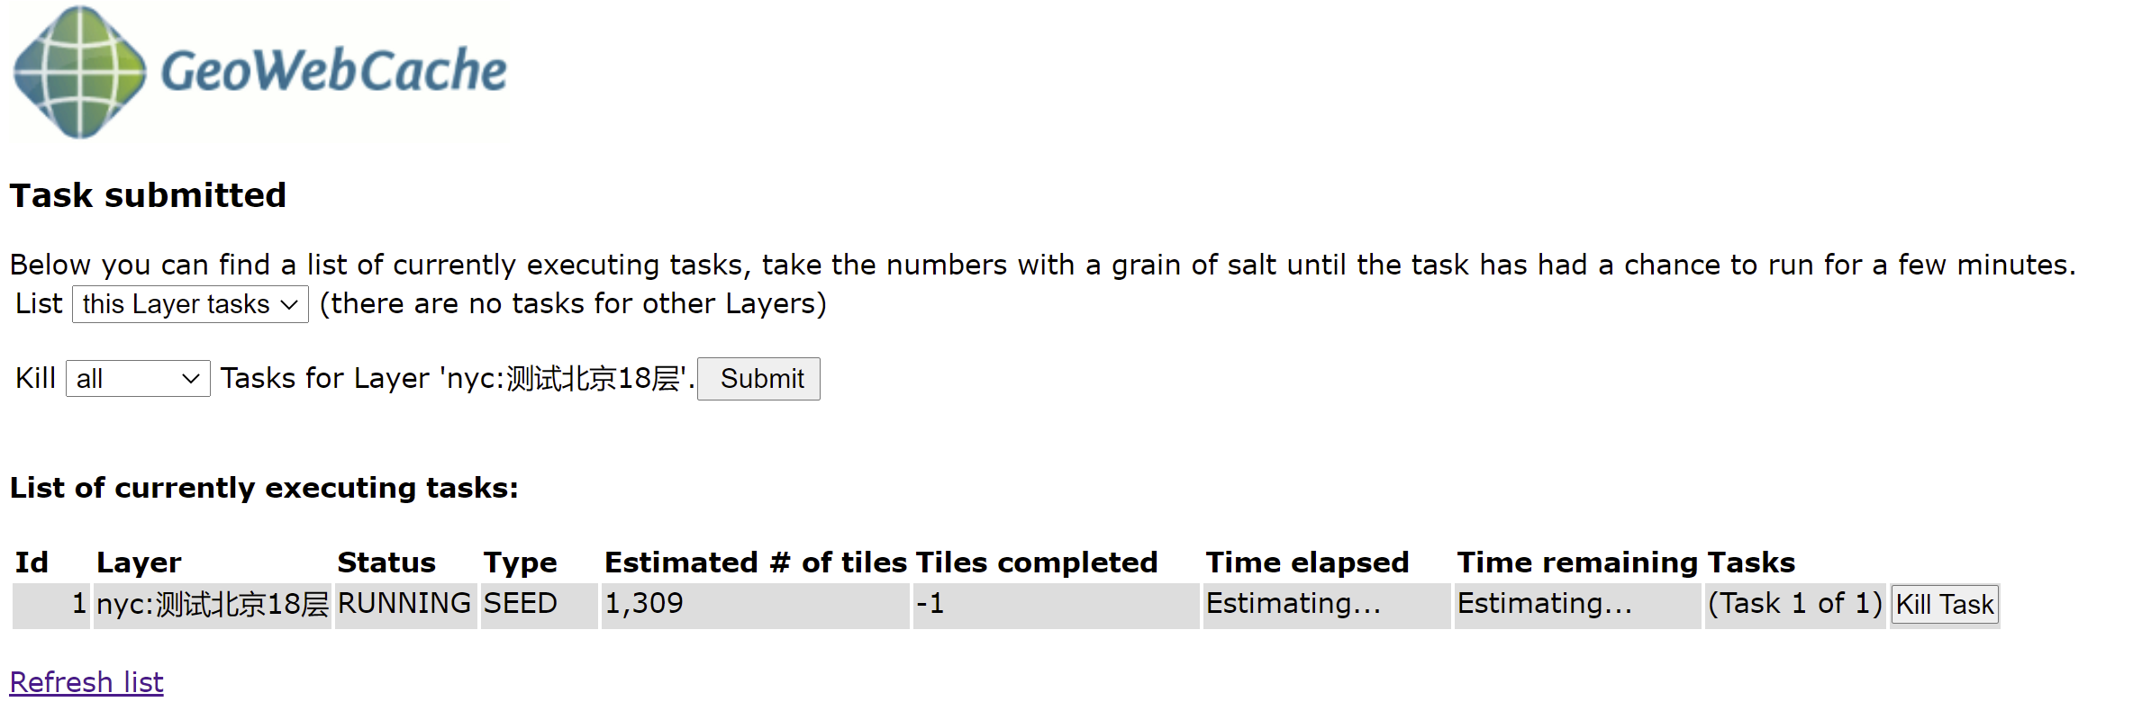Image resolution: width=2133 pixels, height=720 pixels.
Task: Click the Layer column header
Action: [x=139, y=562]
